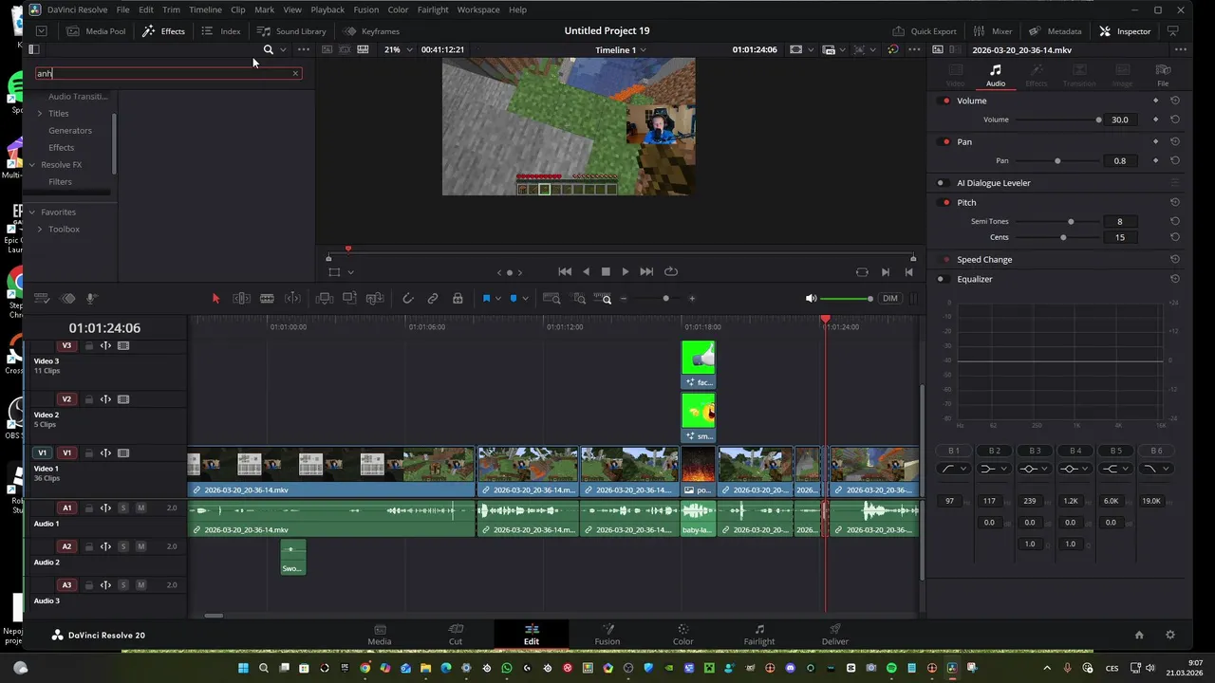Screen dimensions: 1215x683
Task: Open Project Settings gear icon
Action: (1170, 636)
